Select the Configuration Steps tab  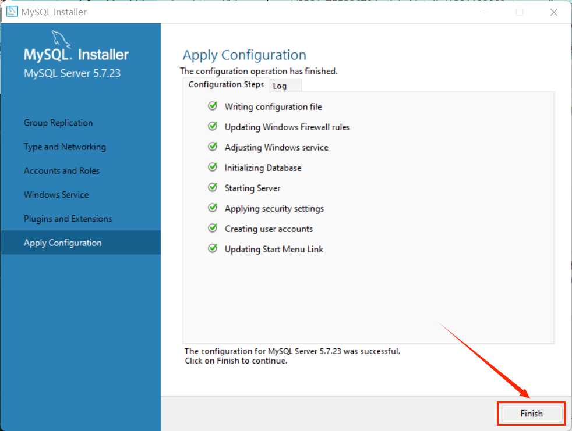[226, 84]
